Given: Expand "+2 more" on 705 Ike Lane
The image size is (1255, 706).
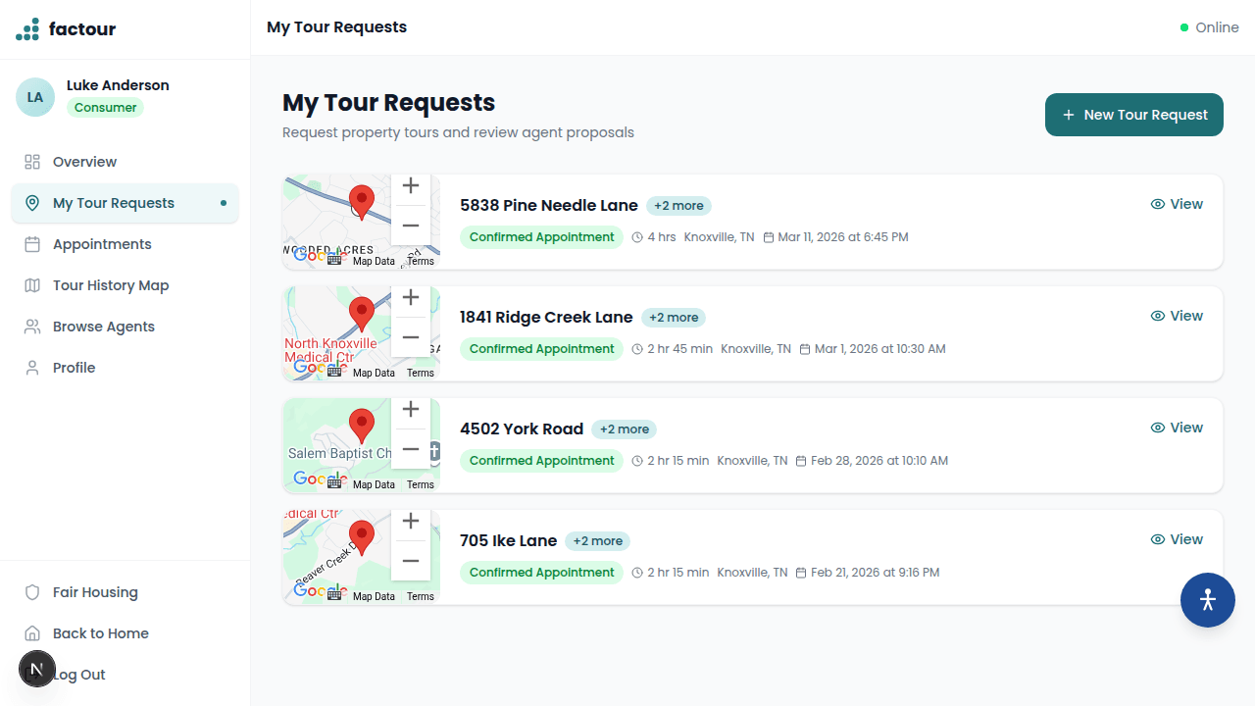Looking at the screenshot, I should pos(597,541).
